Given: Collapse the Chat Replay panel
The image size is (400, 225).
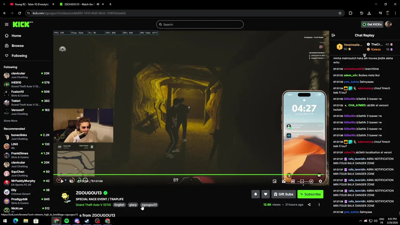Looking at the screenshot, I should [x=333, y=35].
